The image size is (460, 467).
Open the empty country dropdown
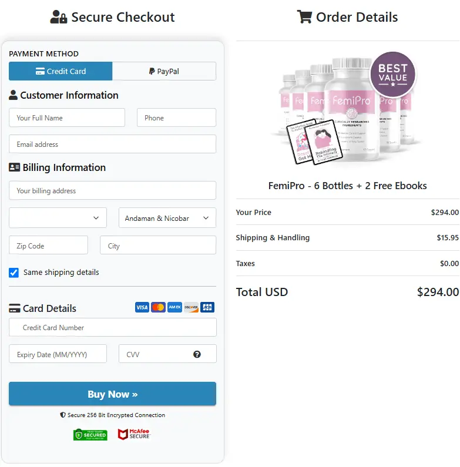pyautogui.click(x=58, y=218)
